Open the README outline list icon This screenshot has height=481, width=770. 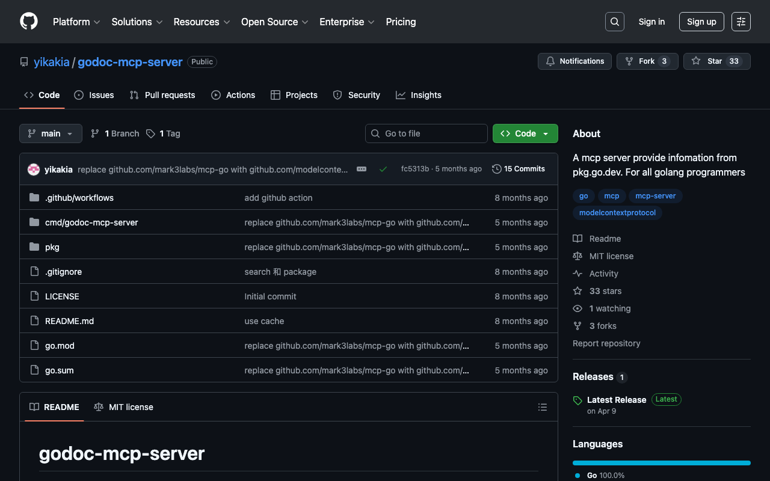click(542, 407)
